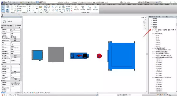Select the large blue AHU unit in canvas
Image resolution: width=179 pixels, height=97 pixels.
(122, 56)
